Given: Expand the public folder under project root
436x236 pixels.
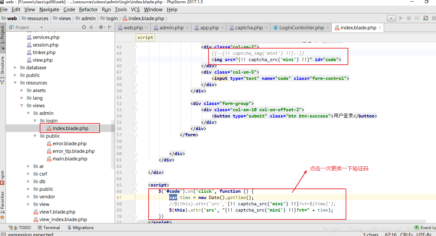Looking at the screenshot, I should [x=15, y=75].
